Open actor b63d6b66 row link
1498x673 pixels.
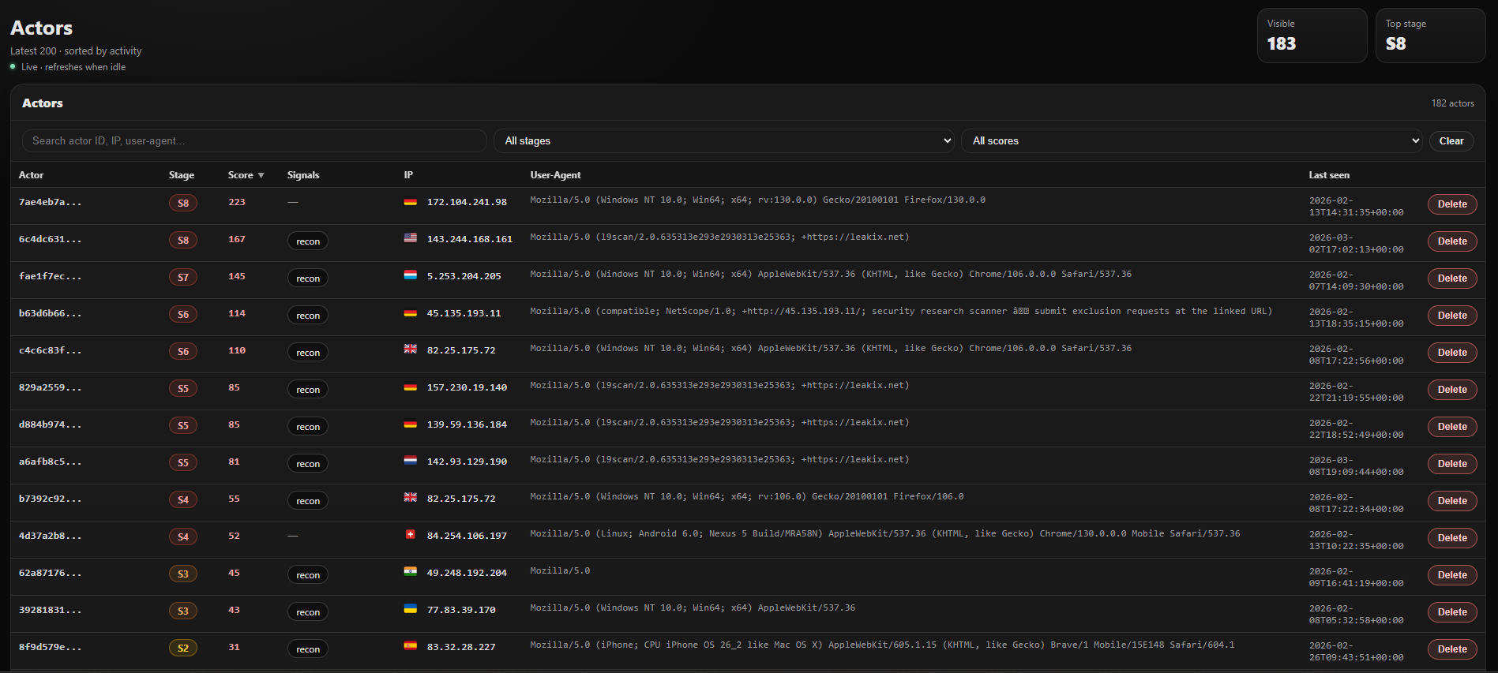coord(50,314)
